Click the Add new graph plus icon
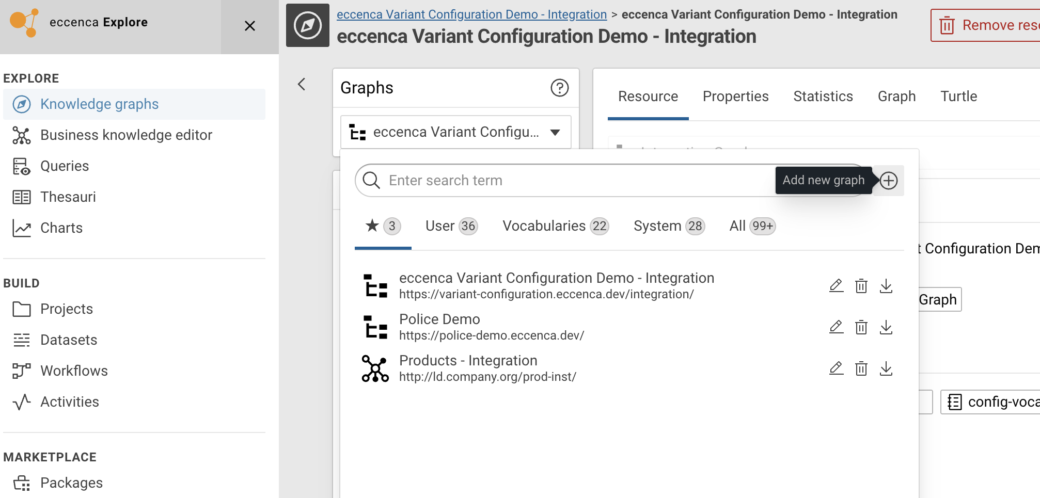1040x498 pixels. [x=889, y=181]
